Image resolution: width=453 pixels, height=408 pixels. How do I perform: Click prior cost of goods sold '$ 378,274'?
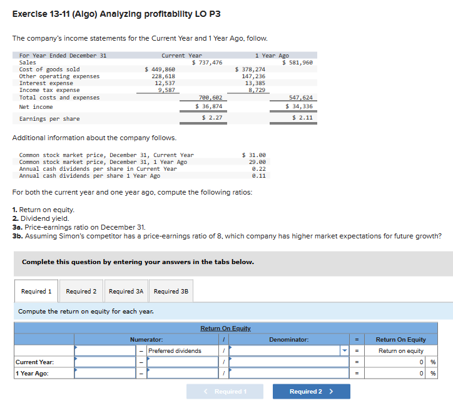point(250,69)
